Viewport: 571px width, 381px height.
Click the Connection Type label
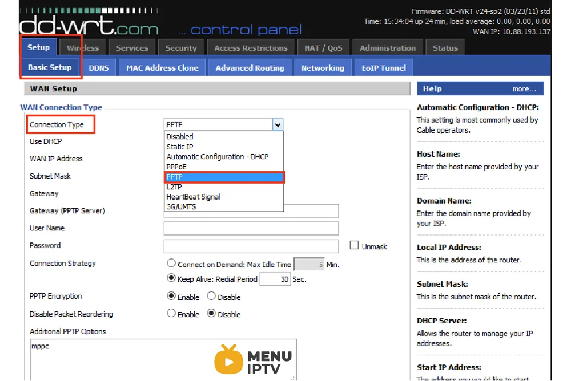[57, 124]
